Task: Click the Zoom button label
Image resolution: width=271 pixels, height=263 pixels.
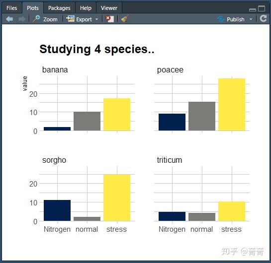Action: click(50, 19)
